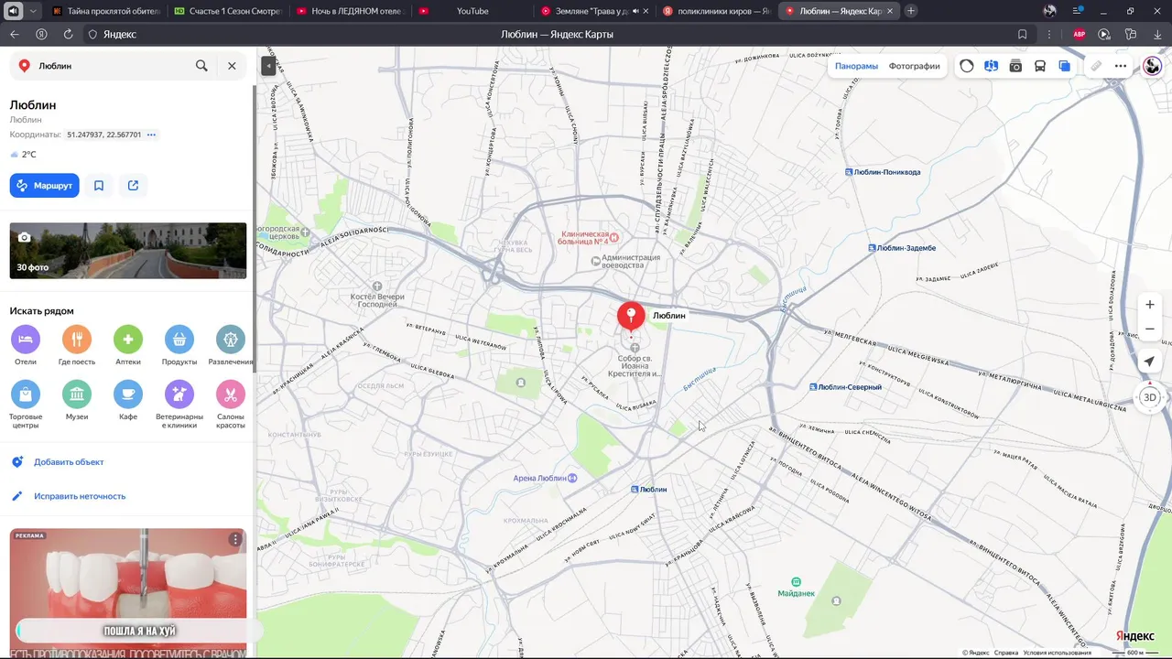Toggle Фотографии layer on map
Screen dimensions: 1172x659
(x=914, y=66)
